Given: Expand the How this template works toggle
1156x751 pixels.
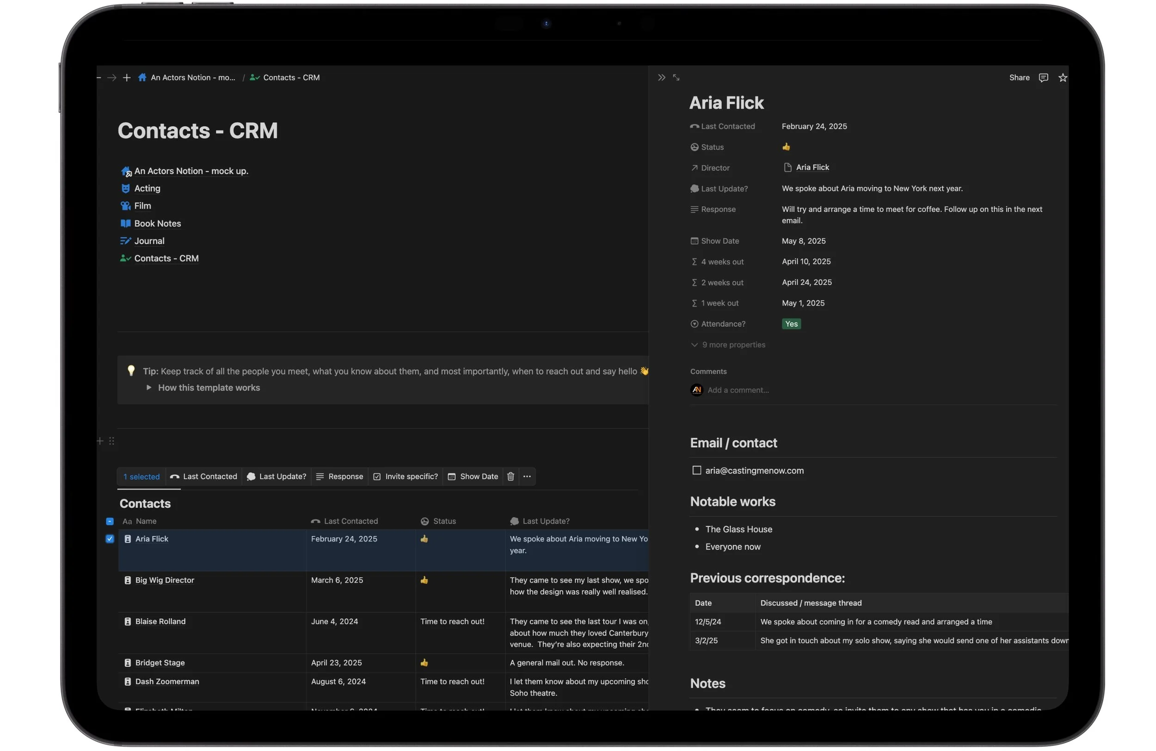Looking at the screenshot, I should click(149, 388).
